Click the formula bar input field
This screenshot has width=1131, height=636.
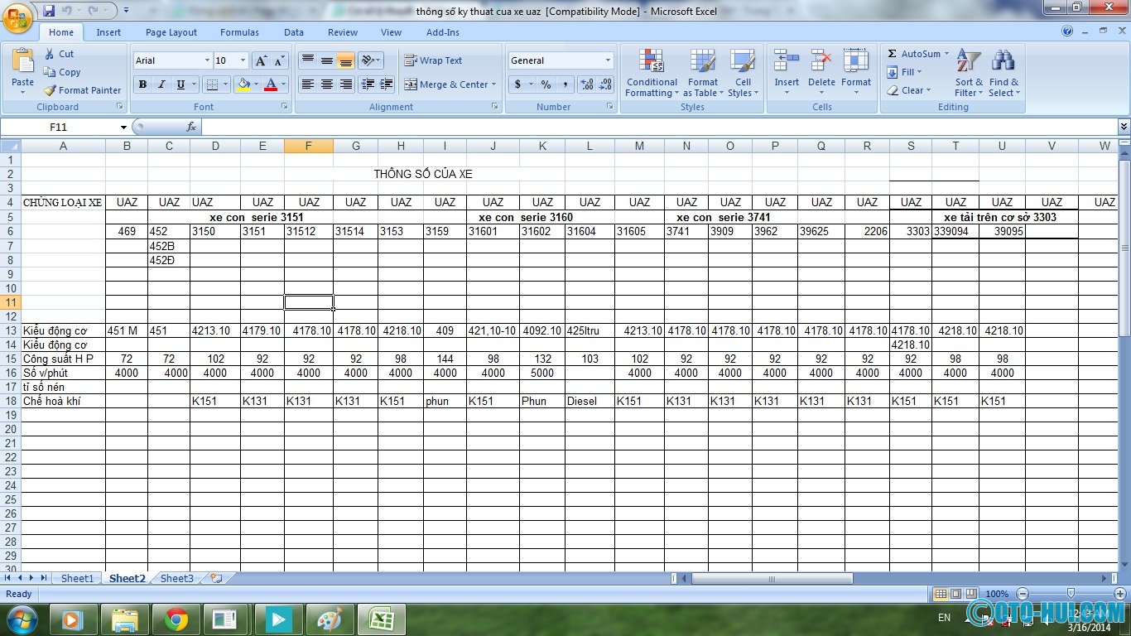click(659, 127)
